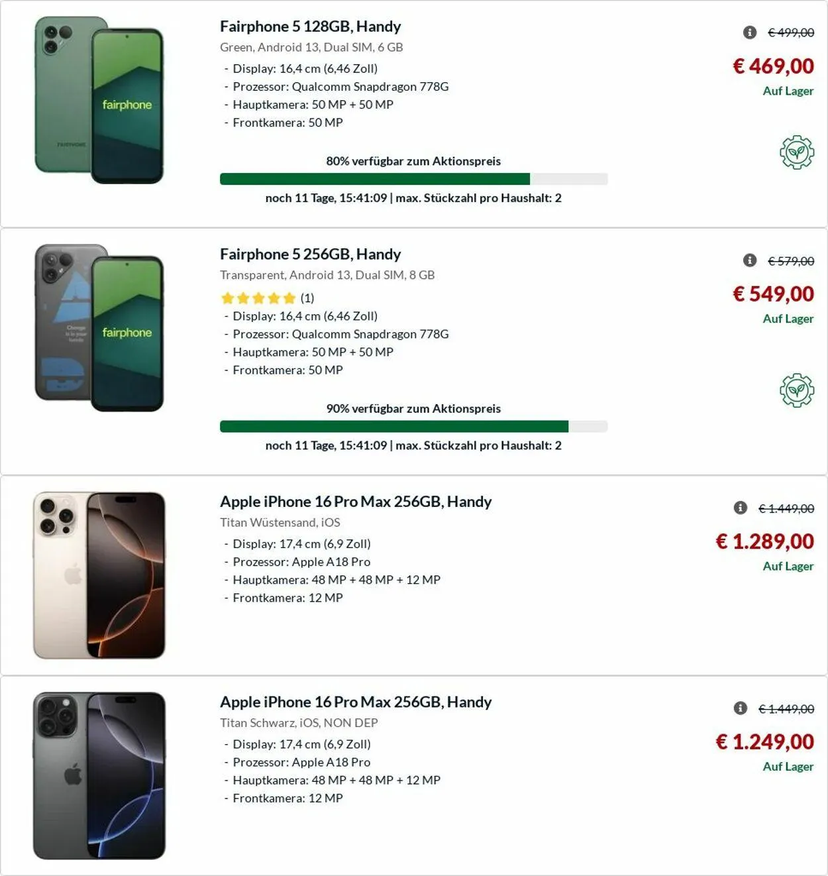828x876 pixels.
Task: Open Fairphone 5 256GB, Handy title link
Action: point(310,254)
